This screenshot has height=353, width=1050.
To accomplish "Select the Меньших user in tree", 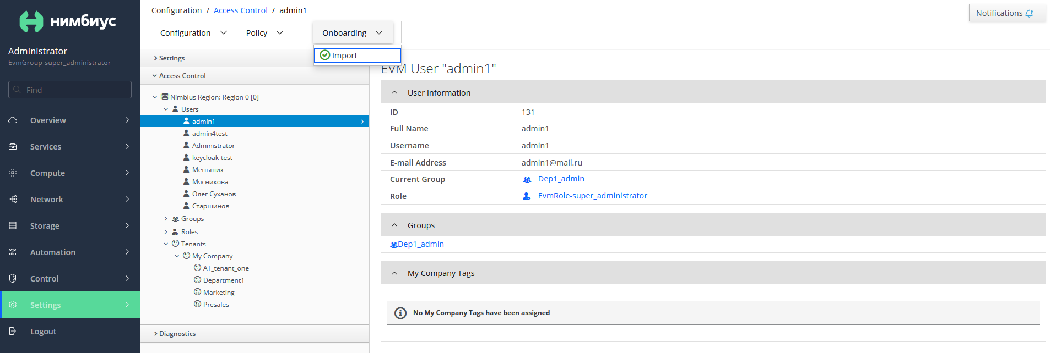I will pos(208,170).
